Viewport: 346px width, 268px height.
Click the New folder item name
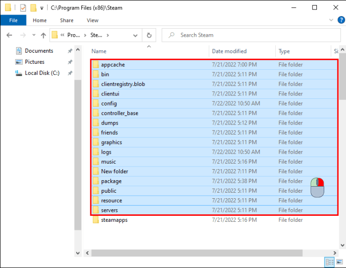[114, 172]
